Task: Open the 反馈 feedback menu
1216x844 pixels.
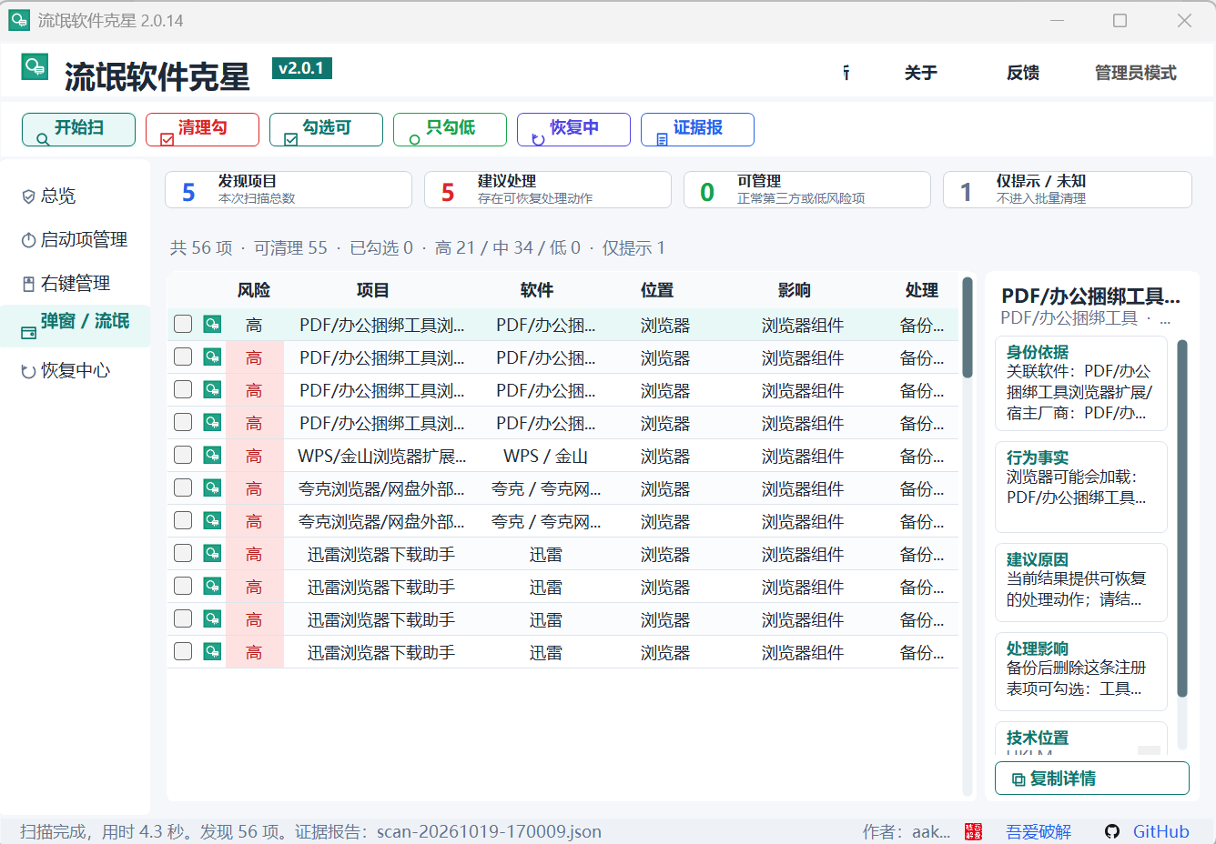Action: (x=1023, y=73)
